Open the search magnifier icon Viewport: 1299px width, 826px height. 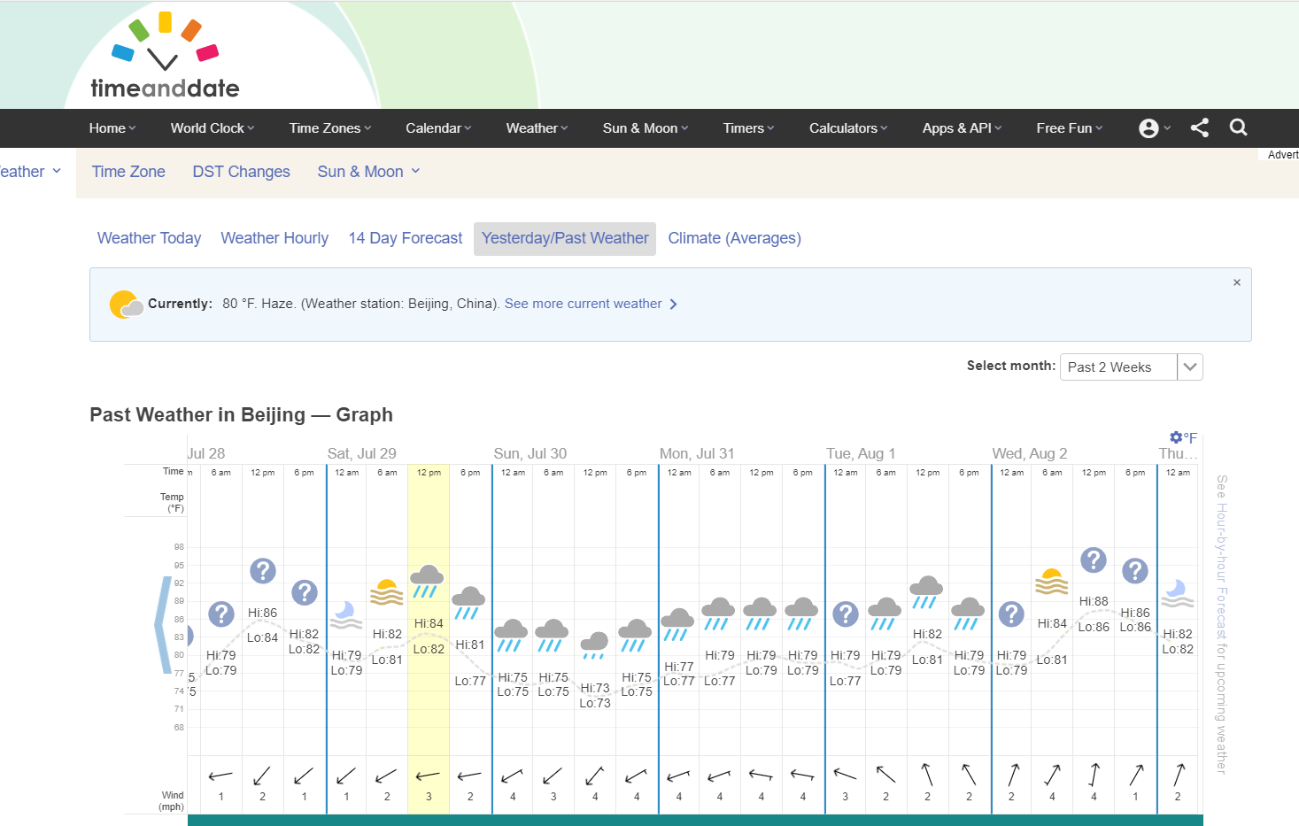[1239, 127]
